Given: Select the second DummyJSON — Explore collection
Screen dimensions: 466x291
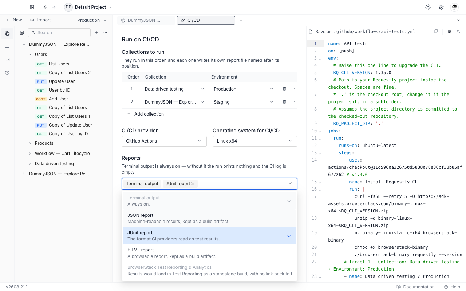Looking at the screenshot, I should tap(59, 174).
